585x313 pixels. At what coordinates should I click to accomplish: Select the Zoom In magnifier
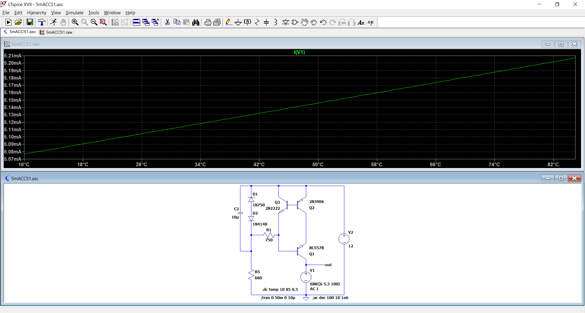tap(75, 22)
